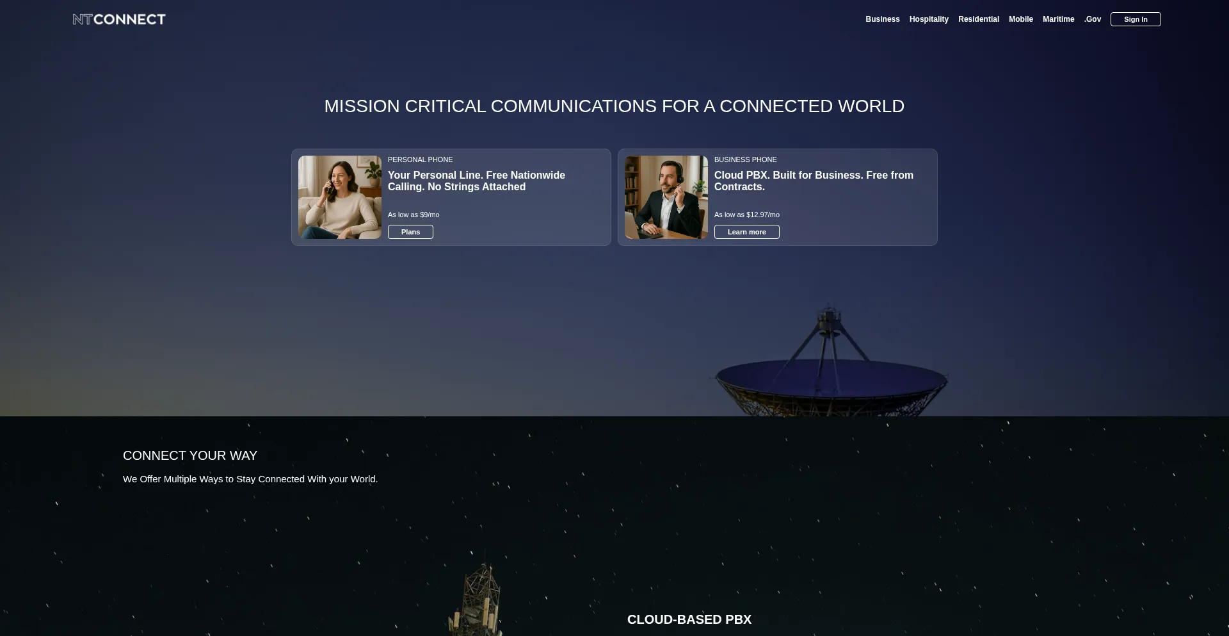1229x636 pixels.
Task: Click the CLOUD-BASED PBX heading
Action: pos(689,619)
